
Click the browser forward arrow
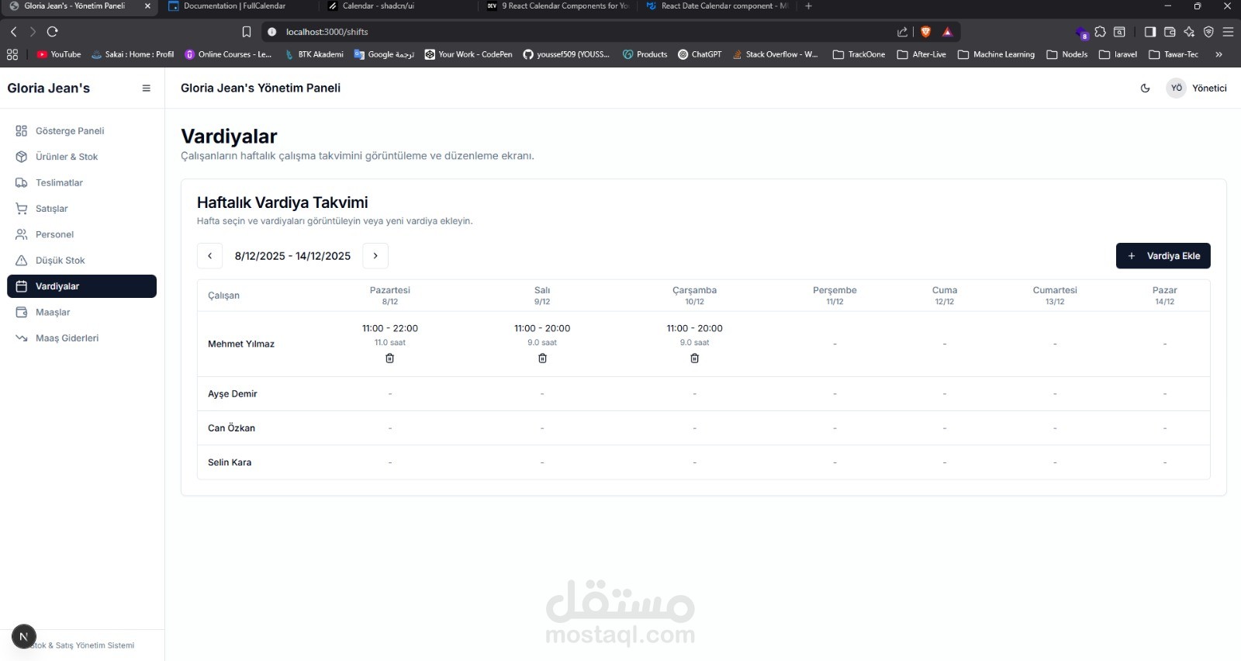(33, 32)
